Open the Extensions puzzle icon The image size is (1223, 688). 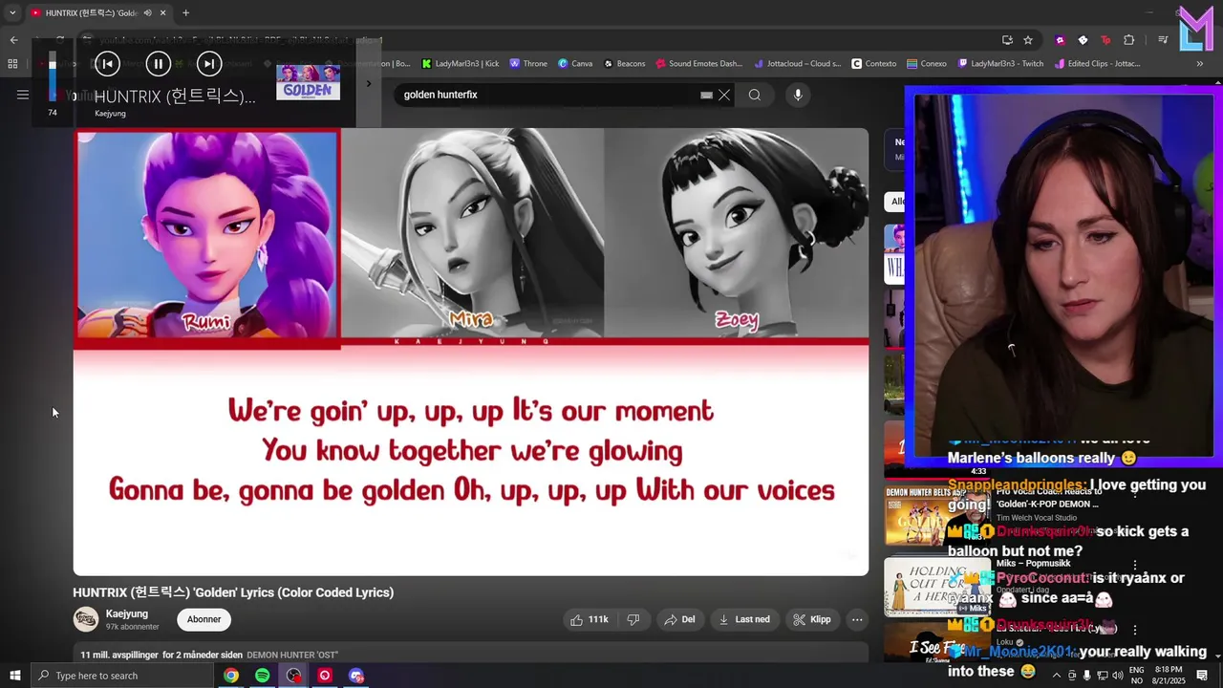coord(1129,40)
